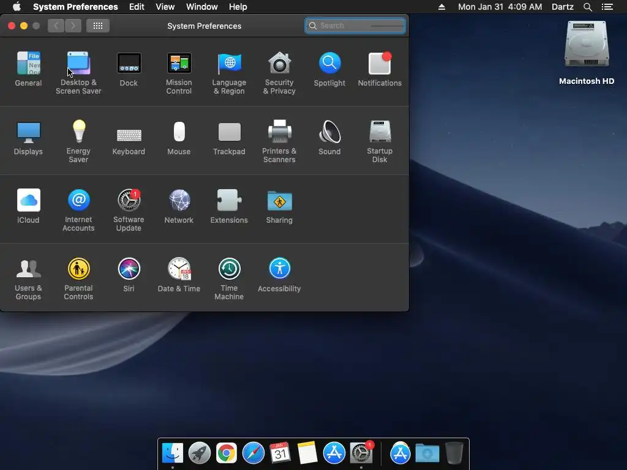Open the Notifications preferences pane

click(x=380, y=69)
